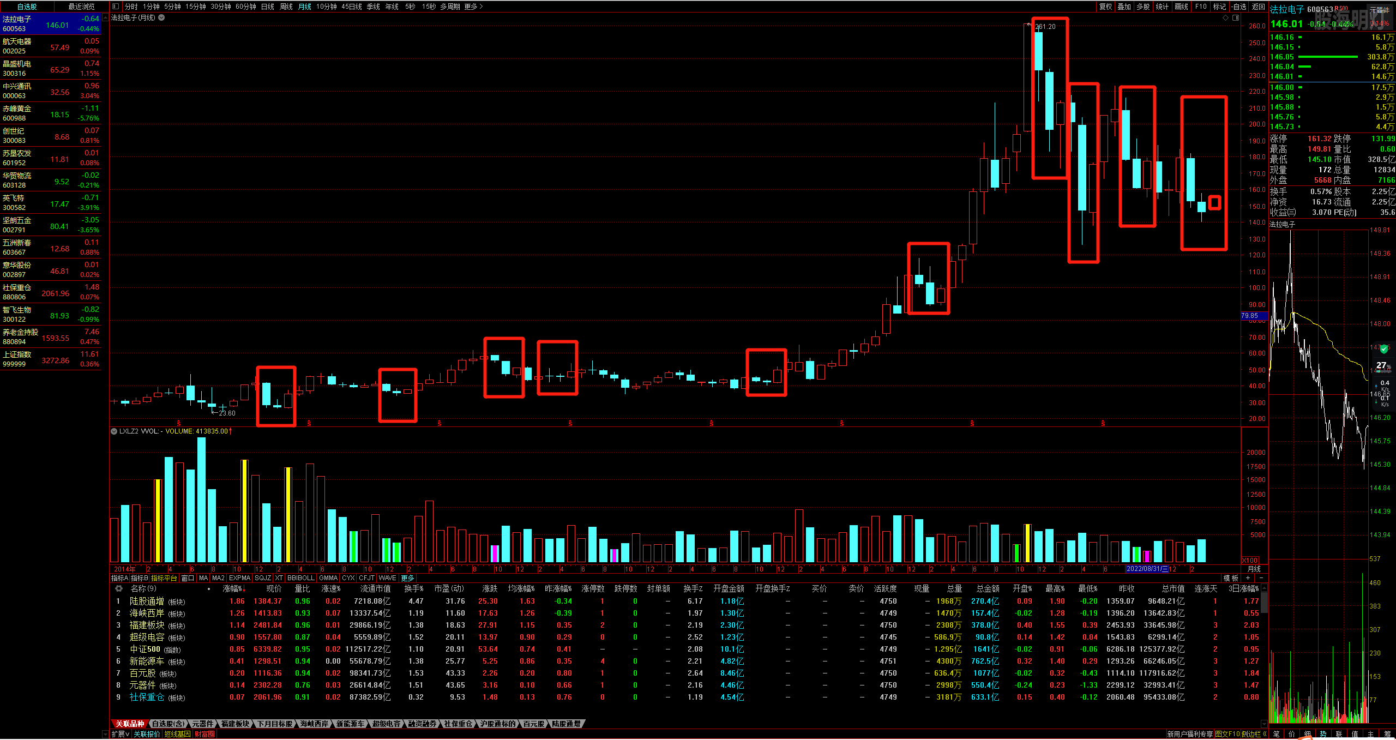Switch to 最近浏览 tab in left panel
Image resolution: width=1396 pixels, height=740 pixels.
(81, 7)
